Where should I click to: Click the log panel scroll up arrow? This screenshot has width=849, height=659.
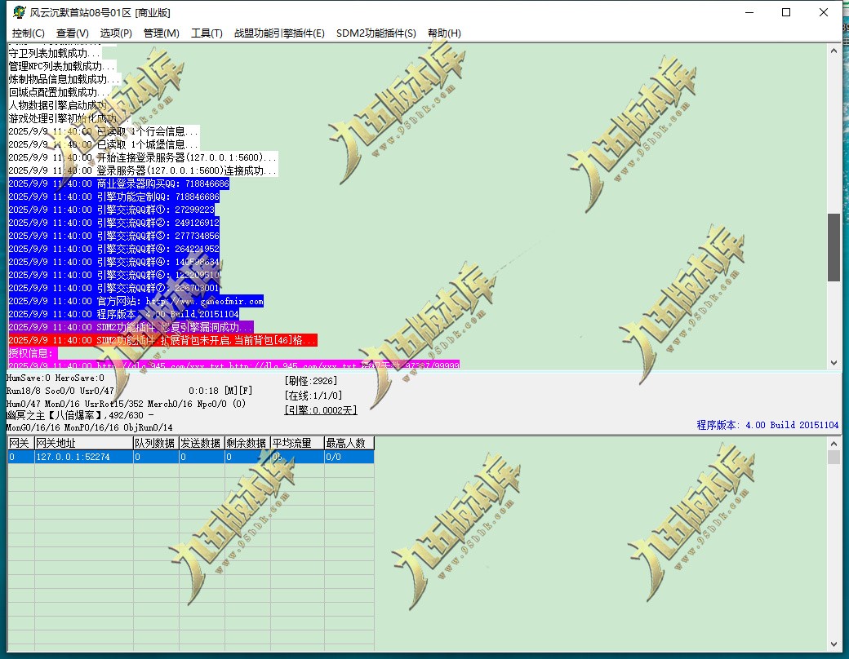click(833, 51)
